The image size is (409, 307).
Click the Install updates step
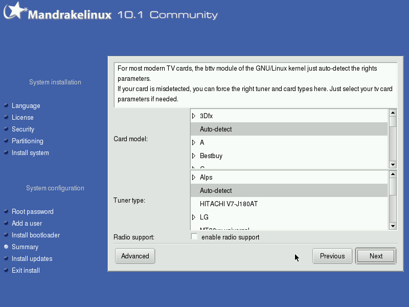coord(32,259)
